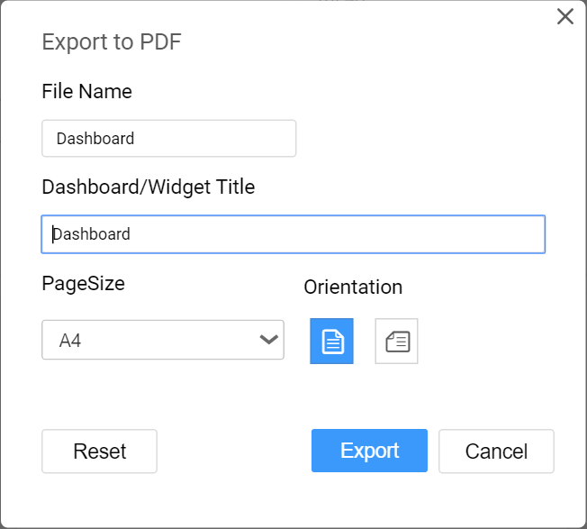Start the PDF export with Export button
This screenshot has width=587, height=529.
point(369,451)
